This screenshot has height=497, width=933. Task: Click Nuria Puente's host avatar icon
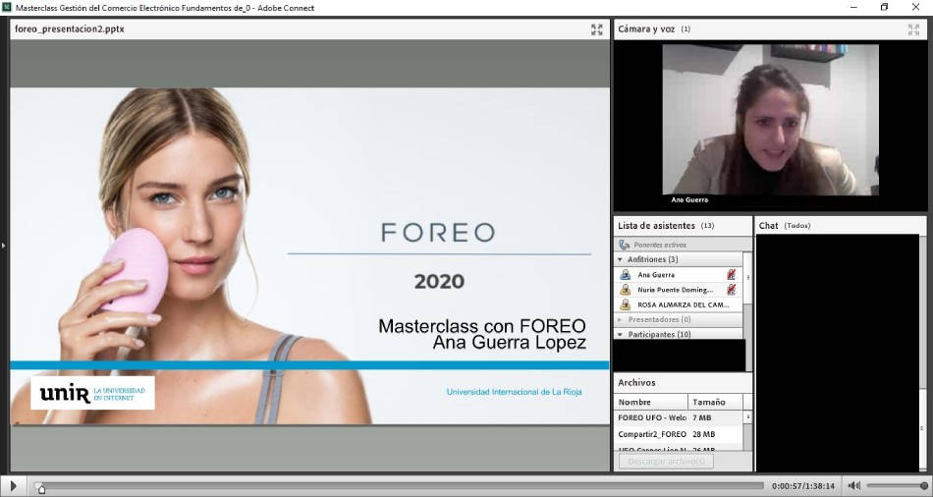pos(626,290)
